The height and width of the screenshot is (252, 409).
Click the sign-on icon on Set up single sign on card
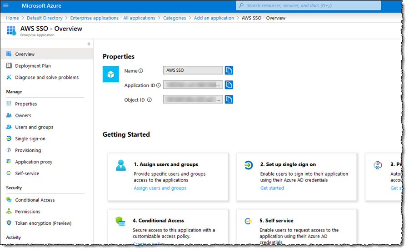tap(248, 165)
